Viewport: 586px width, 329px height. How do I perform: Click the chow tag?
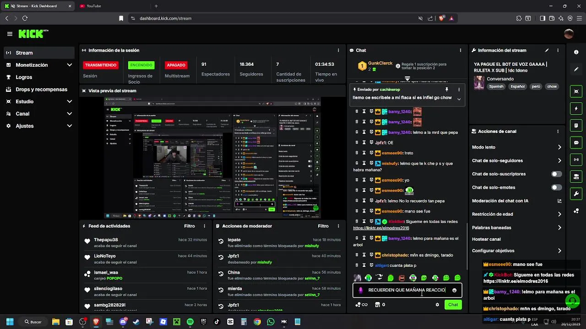point(552,86)
